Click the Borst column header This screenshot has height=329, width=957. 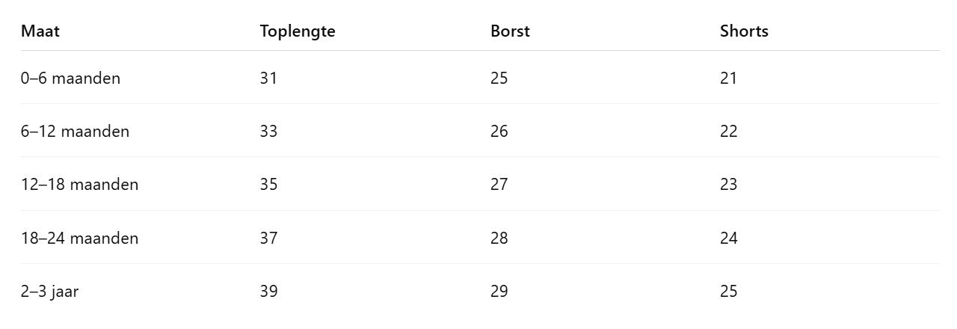point(510,31)
